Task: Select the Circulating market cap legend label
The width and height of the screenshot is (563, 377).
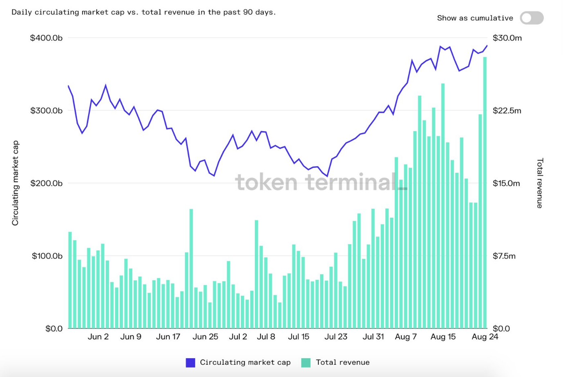Action: click(245, 362)
